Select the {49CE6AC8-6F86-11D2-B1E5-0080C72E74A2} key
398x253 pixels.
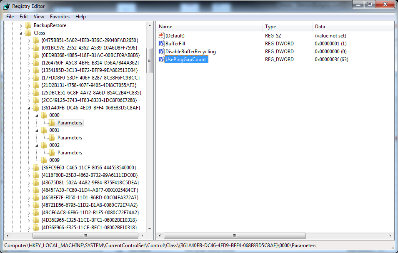coord(90,213)
